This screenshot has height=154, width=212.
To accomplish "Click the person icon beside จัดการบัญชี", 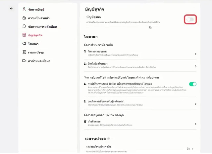I will pyautogui.click(x=24, y=9).
